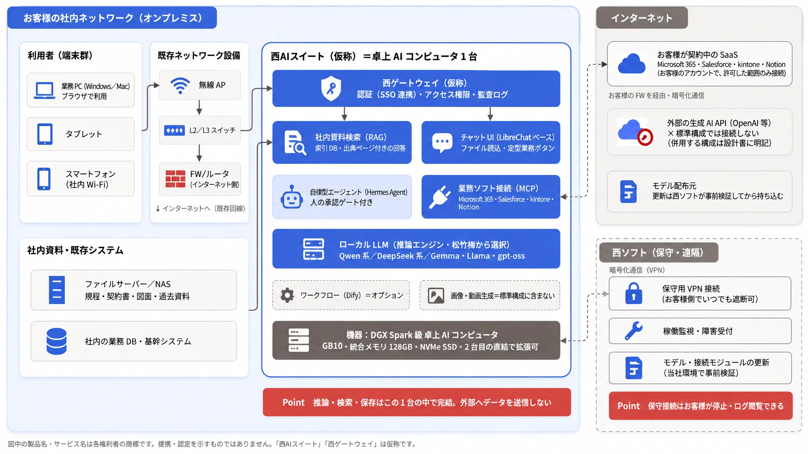Click the お客様の社内ネットワーク header label
Viewport: 808px width, 454px height.
112,18
